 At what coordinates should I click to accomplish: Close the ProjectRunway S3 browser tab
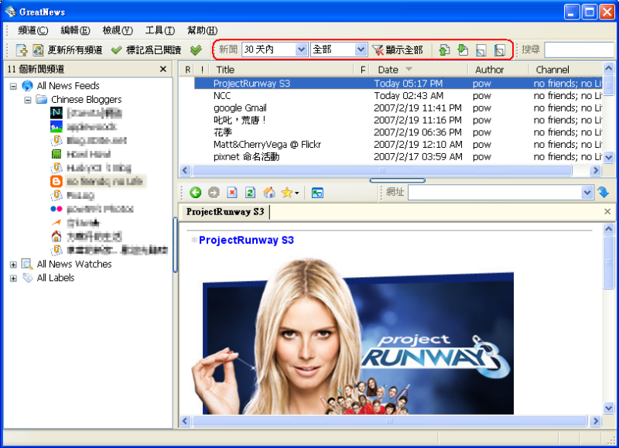tap(607, 211)
